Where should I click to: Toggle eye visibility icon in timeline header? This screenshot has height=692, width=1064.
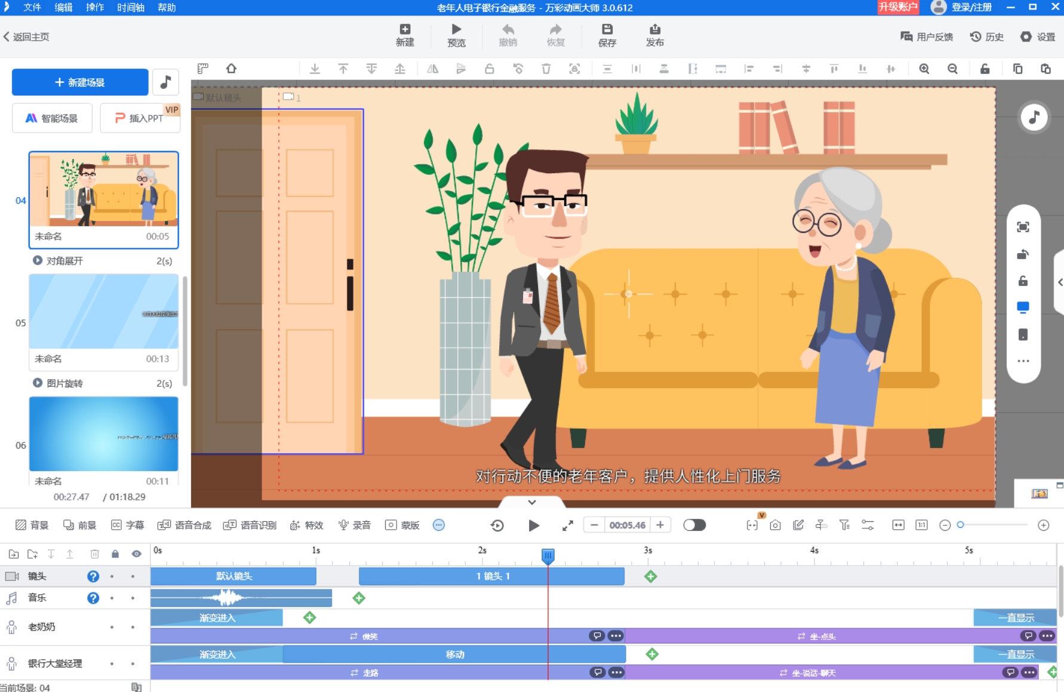click(x=137, y=554)
